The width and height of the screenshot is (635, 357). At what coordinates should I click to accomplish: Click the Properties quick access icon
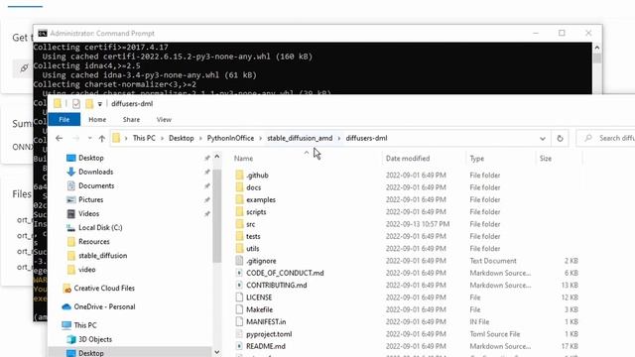pyautogui.click(x=76, y=103)
